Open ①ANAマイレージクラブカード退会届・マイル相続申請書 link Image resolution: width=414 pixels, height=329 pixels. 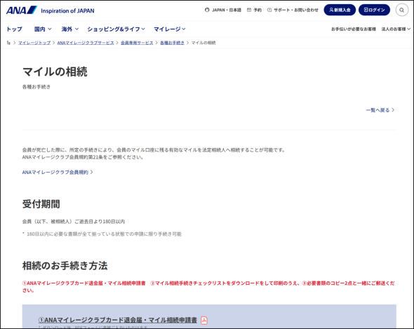pos(118,321)
